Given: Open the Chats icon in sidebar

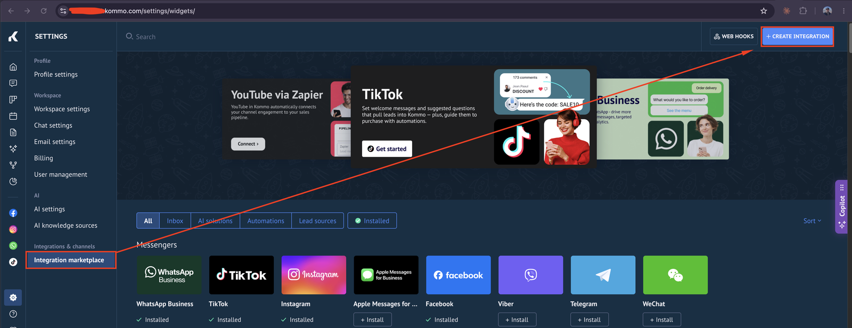Looking at the screenshot, I should pyautogui.click(x=13, y=83).
